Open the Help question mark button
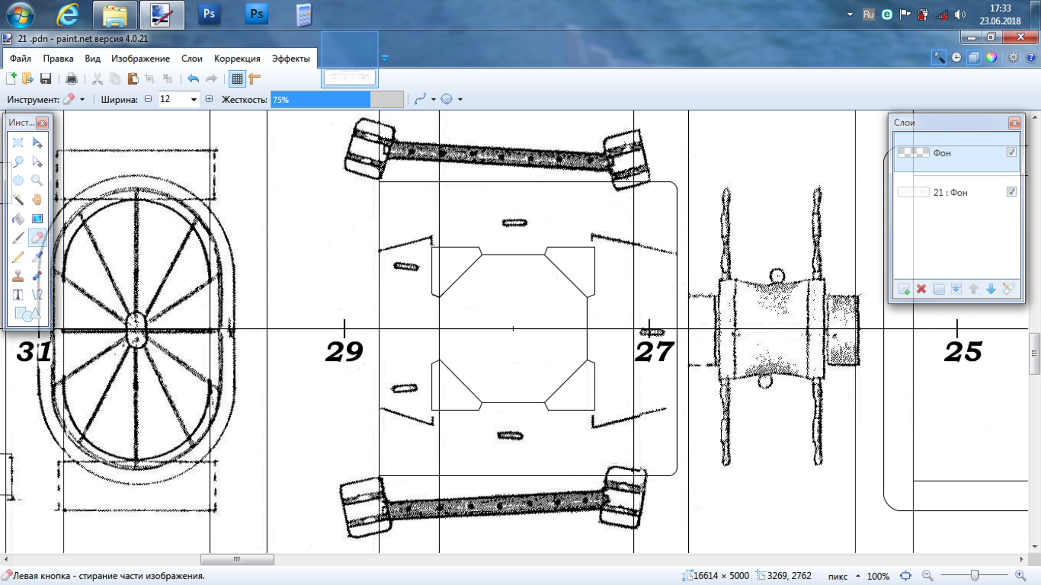The height and width of the screenshot is (585, 1041). [1030, 57]
